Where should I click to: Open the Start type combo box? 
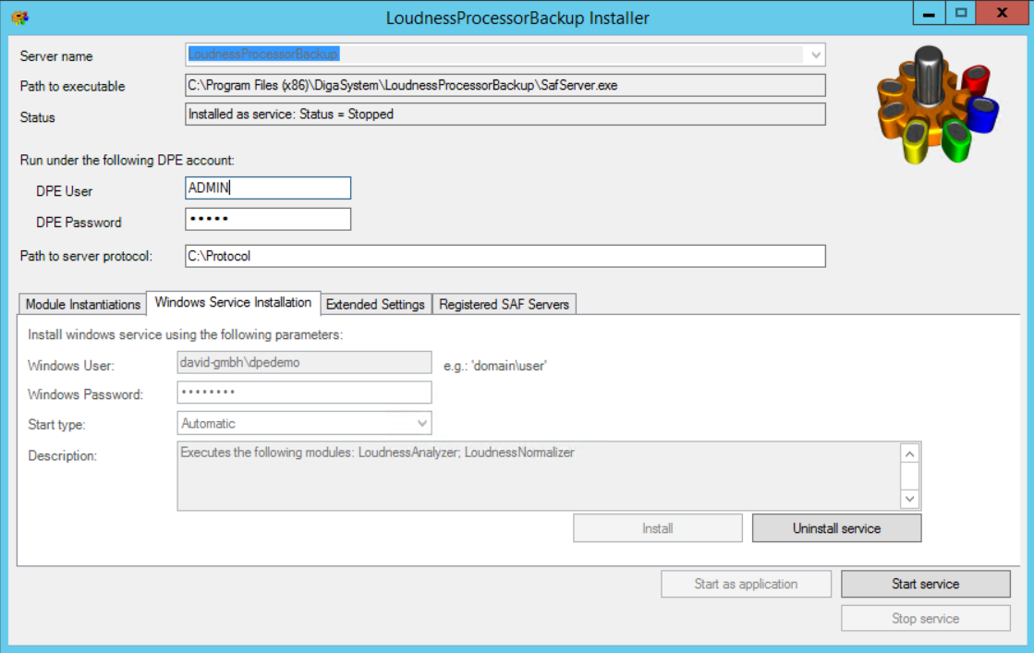(x=422, y=424)
